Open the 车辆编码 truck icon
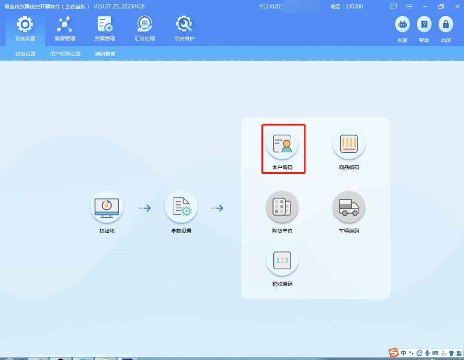464x360 pixels. point(348,208)
